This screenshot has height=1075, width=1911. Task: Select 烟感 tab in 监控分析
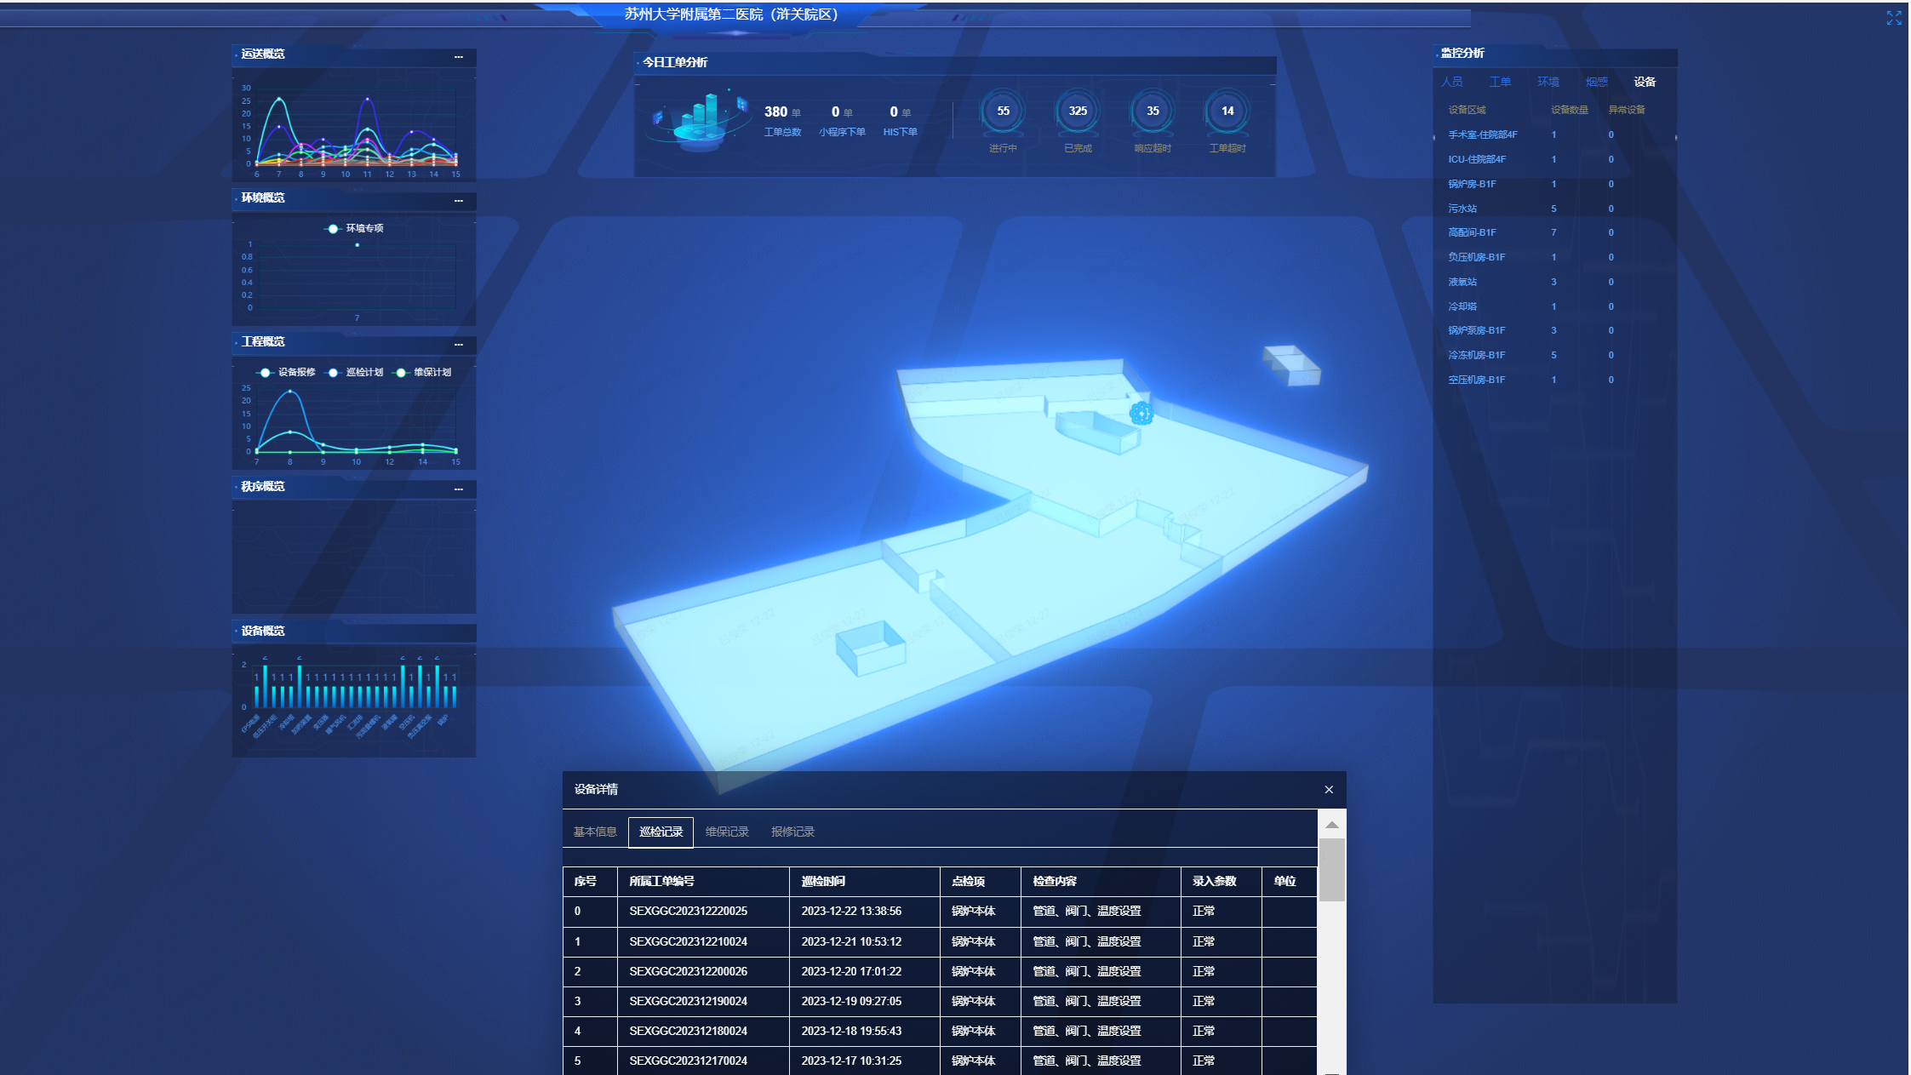(x=1596, y=83)
